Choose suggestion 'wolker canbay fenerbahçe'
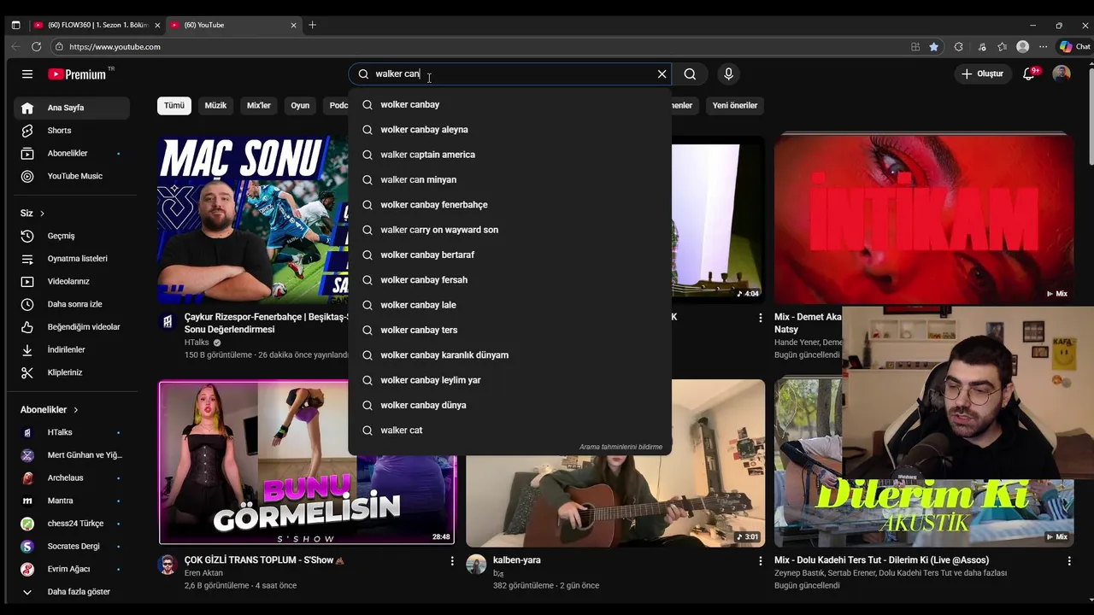Screen dimensions: 1094x615 pos(510,205)
